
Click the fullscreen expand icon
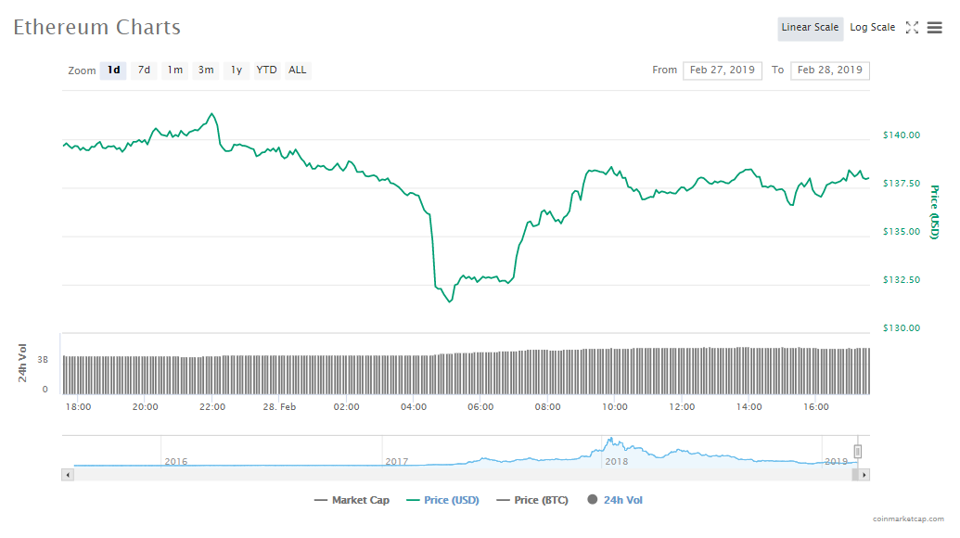tap(912, 28)
